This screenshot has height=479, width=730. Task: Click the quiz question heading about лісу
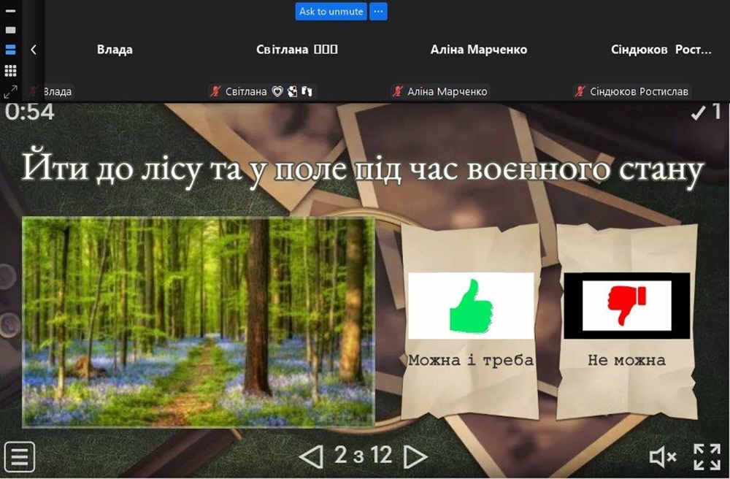coord(363,169)
